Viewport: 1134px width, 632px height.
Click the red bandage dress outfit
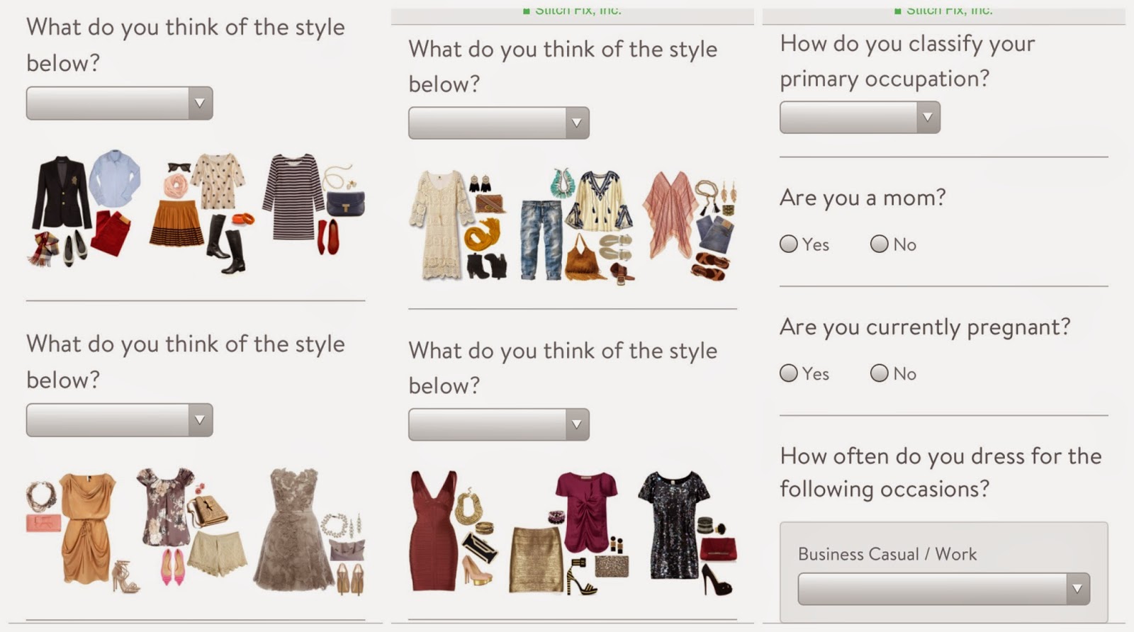coord(451,530)
